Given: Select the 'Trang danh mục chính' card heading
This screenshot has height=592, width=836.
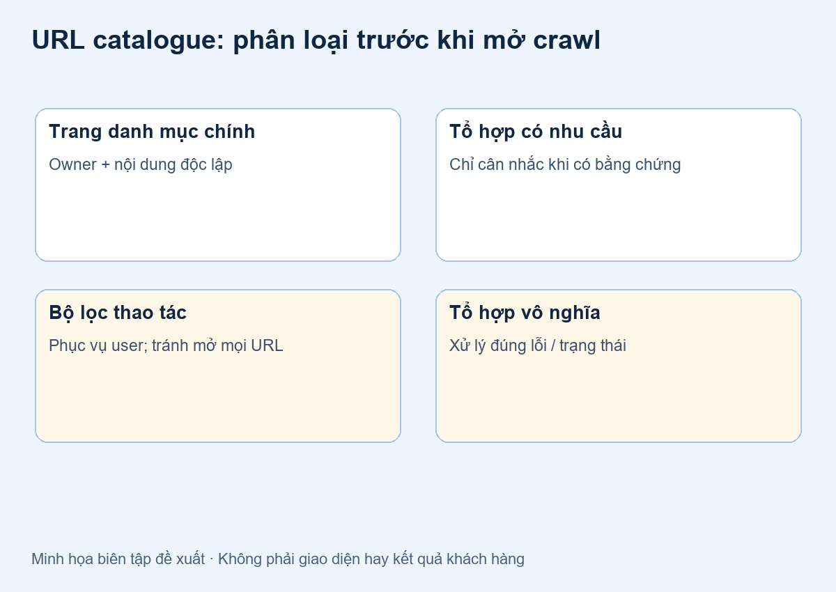Looking at the screenshot, I should coord(152,132).
